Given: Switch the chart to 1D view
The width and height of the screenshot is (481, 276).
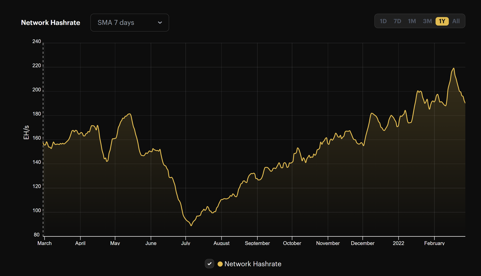Looking at the screenshot, I should coord(383,21).
